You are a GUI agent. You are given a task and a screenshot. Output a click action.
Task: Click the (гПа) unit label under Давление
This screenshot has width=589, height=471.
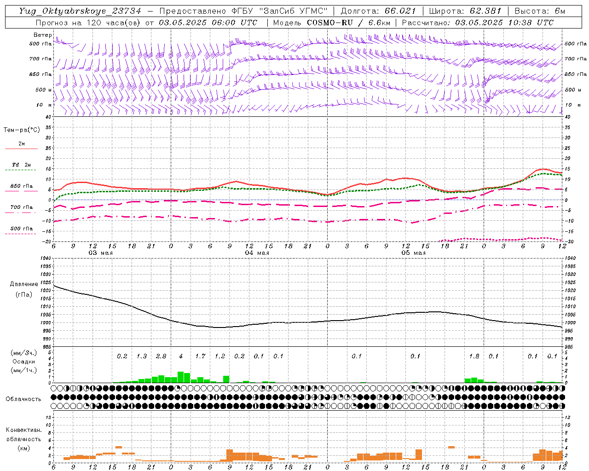pos(24,294)
